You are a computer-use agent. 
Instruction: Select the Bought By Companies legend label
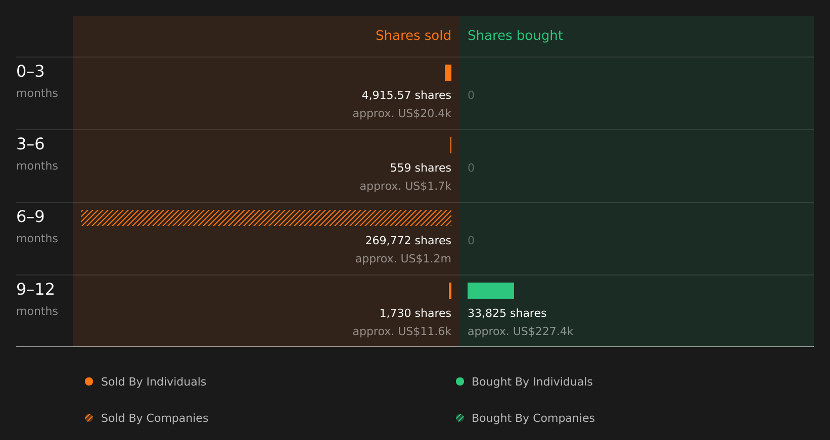[533, 418]
